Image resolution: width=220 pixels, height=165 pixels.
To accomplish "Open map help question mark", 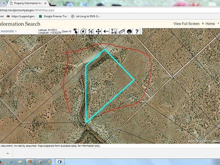I will pos(137,31).
